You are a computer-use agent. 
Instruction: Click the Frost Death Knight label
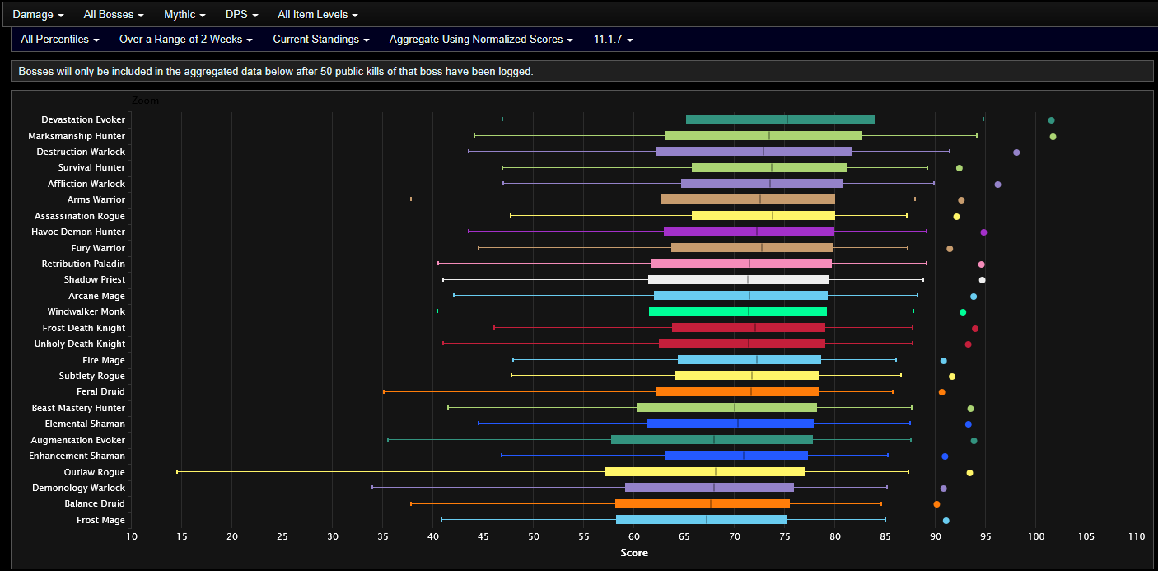click(84, 328)
